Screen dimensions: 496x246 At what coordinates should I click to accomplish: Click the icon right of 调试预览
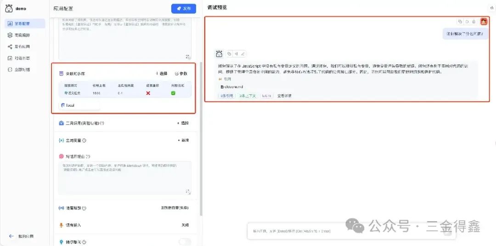pyautogui.click(x=491, y=8)
